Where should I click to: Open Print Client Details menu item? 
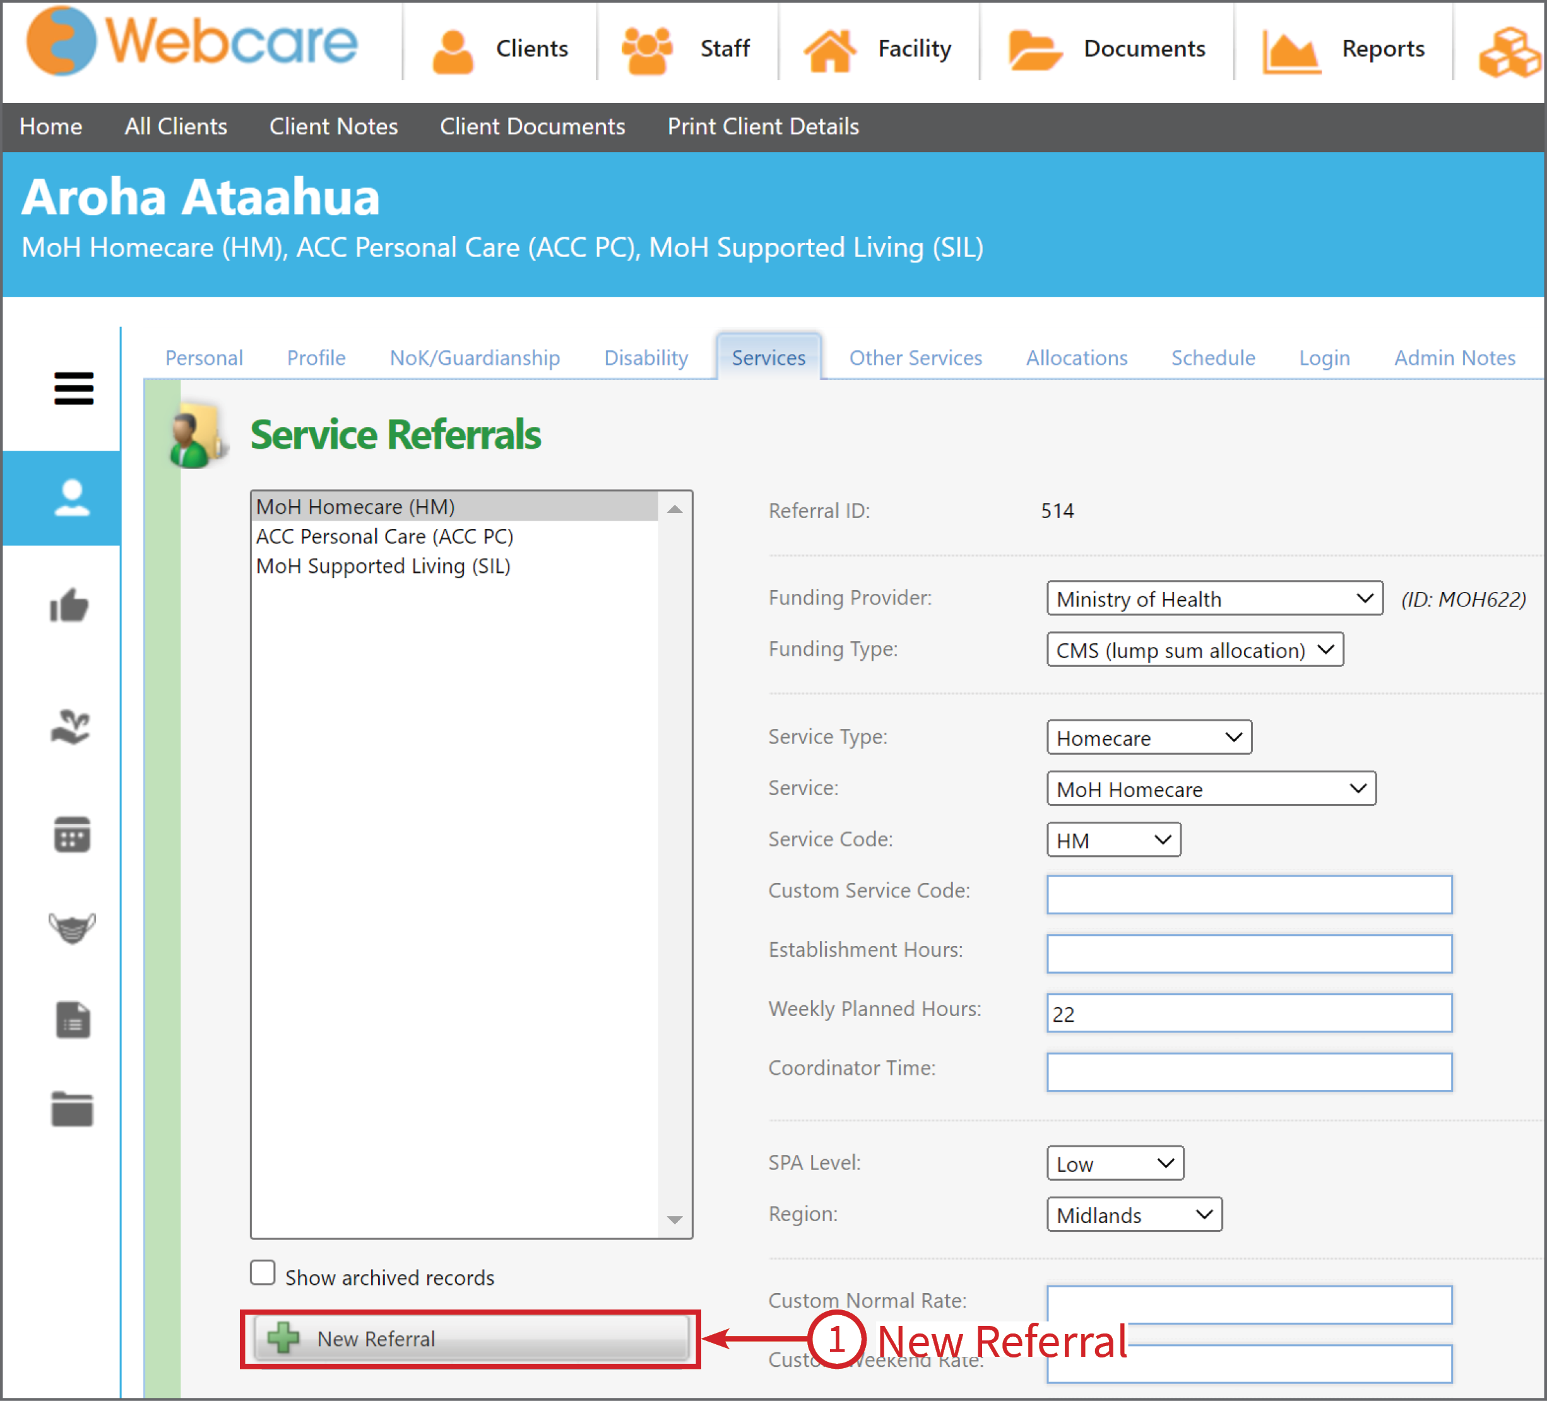[764, 127]
